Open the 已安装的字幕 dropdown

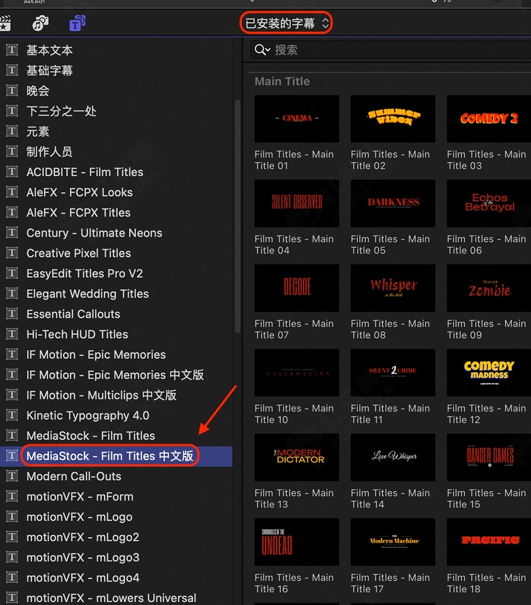pos(286,23)
